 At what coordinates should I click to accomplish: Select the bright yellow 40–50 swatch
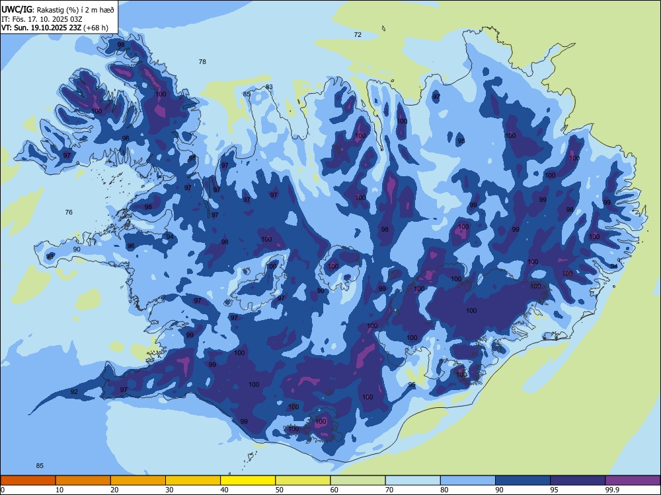[x=248, y=480]
